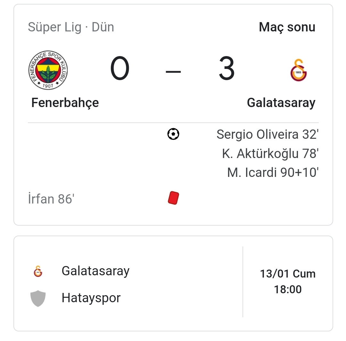The height and width of the screenshot is (341, 346).
Task: Open Galatasaray in the upcoming fixture card
Action: 95,271
